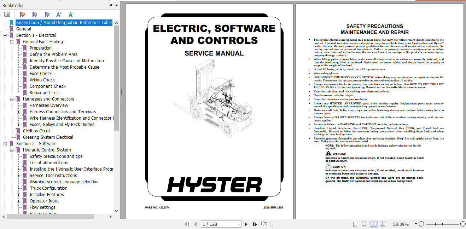This screenshot has height=229, width=466.
Task: Expand Harness Connectors and Terminals node
Action: point(19,112)
